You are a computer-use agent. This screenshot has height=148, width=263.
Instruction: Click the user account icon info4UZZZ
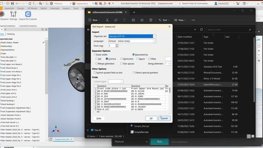click(x=216, y=3)
